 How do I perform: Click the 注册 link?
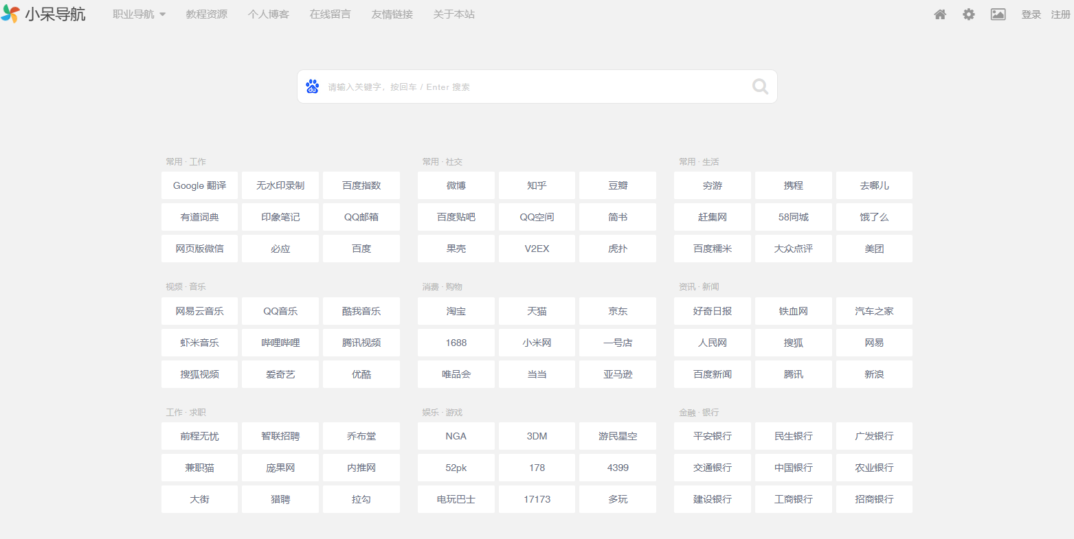[1061, 14]
